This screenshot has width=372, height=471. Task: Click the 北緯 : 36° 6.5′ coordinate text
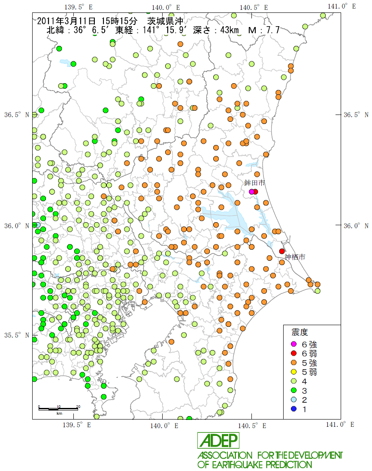79,30
